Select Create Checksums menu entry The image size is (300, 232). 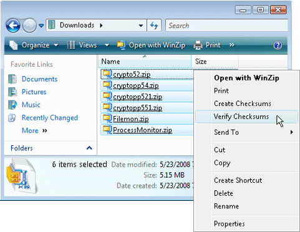coord(243,104)
